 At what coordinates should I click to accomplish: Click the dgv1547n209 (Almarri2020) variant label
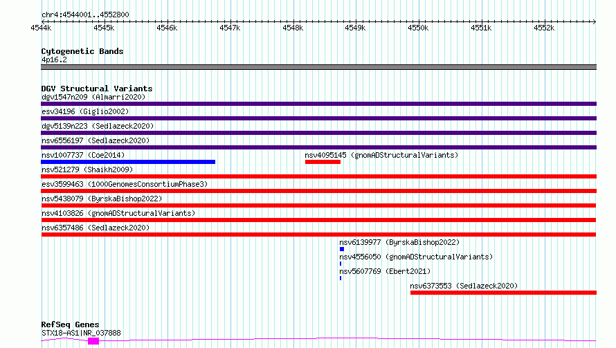click(x=93, y=97)
